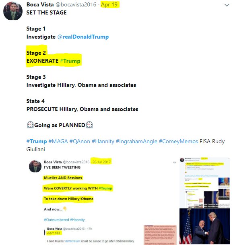The height and width of the screenshot is (245, 233).
Task: Click the #Hannity hashtag in main tweet
Action: pos(103,141)
